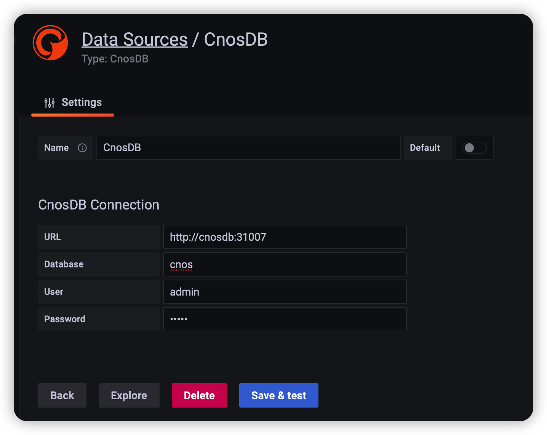This screenshot has width=547, height=435.
Task: Click the sliders icon beside Settings
Action: [x=50, y=102]
